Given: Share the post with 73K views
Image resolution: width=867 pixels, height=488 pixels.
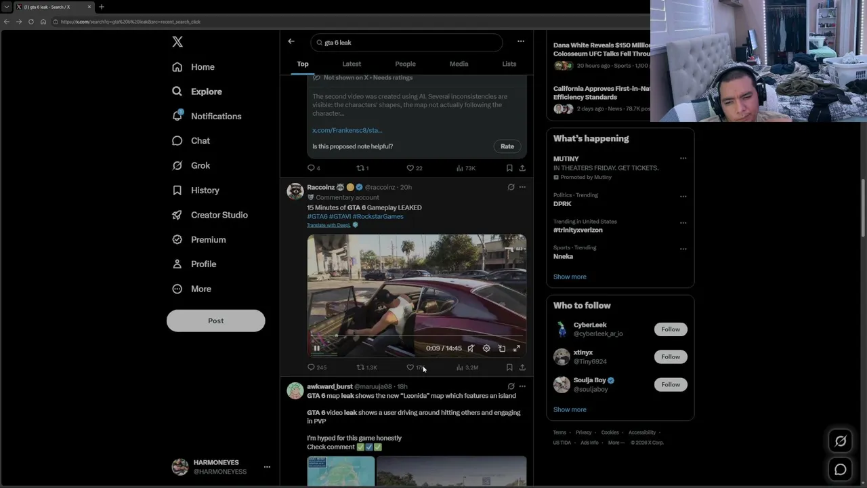Looking at the screenshot, I should [522, 168].
